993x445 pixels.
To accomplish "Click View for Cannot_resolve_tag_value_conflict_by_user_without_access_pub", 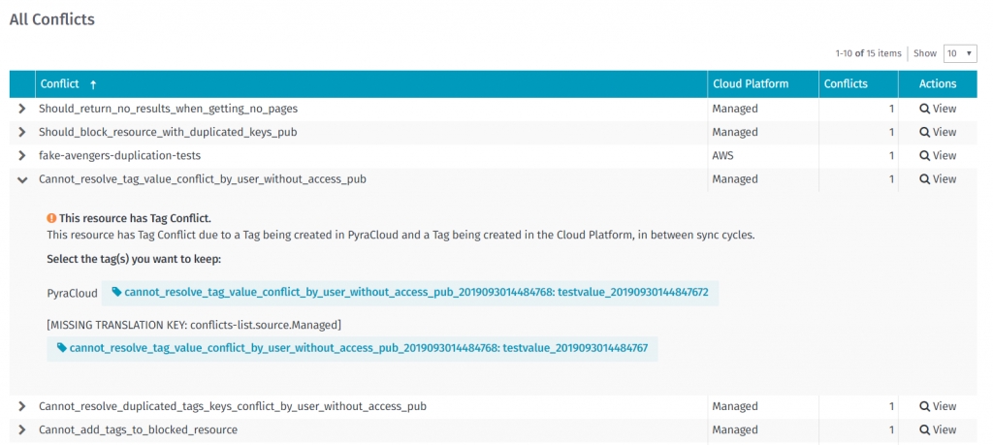I will pos(937,178).
